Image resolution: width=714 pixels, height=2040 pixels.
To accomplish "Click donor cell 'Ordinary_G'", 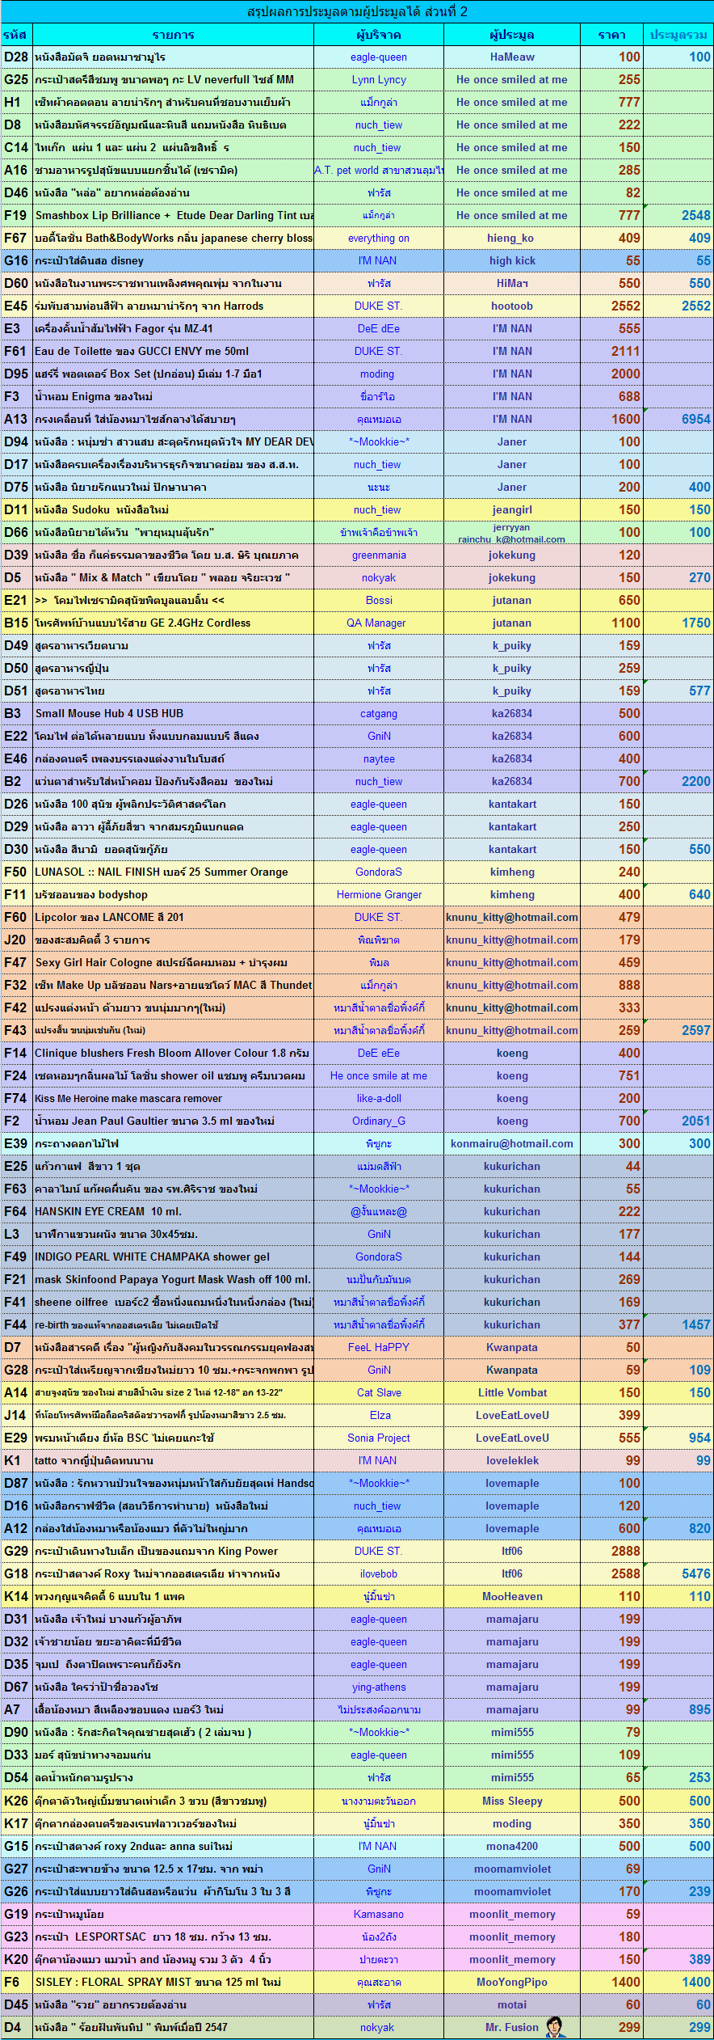I will 379,1121.
